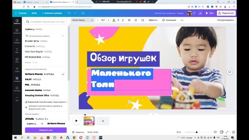The height and width of the screenshot is (140, 249).
Task: Click the comment refresh icon beside canvas
Action: coord(230,72)
